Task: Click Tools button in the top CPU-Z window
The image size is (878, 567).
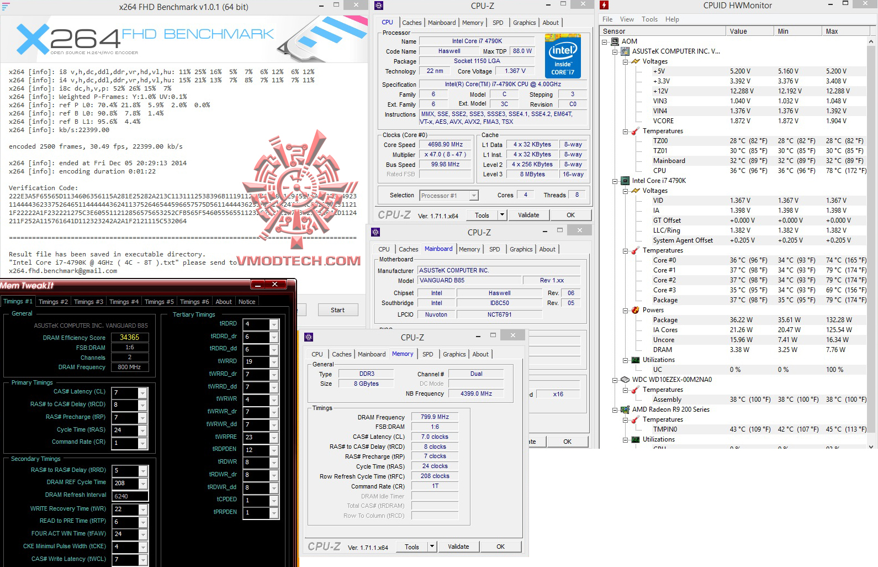Action: 482,215
